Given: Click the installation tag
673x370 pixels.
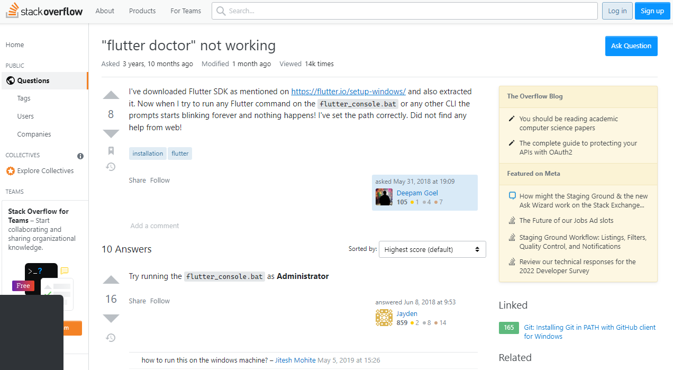Looking at the screenshot, I should [148, 154].
